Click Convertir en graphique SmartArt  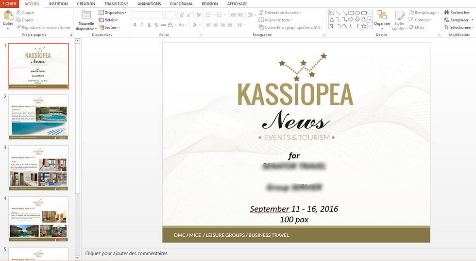[291, 27]
